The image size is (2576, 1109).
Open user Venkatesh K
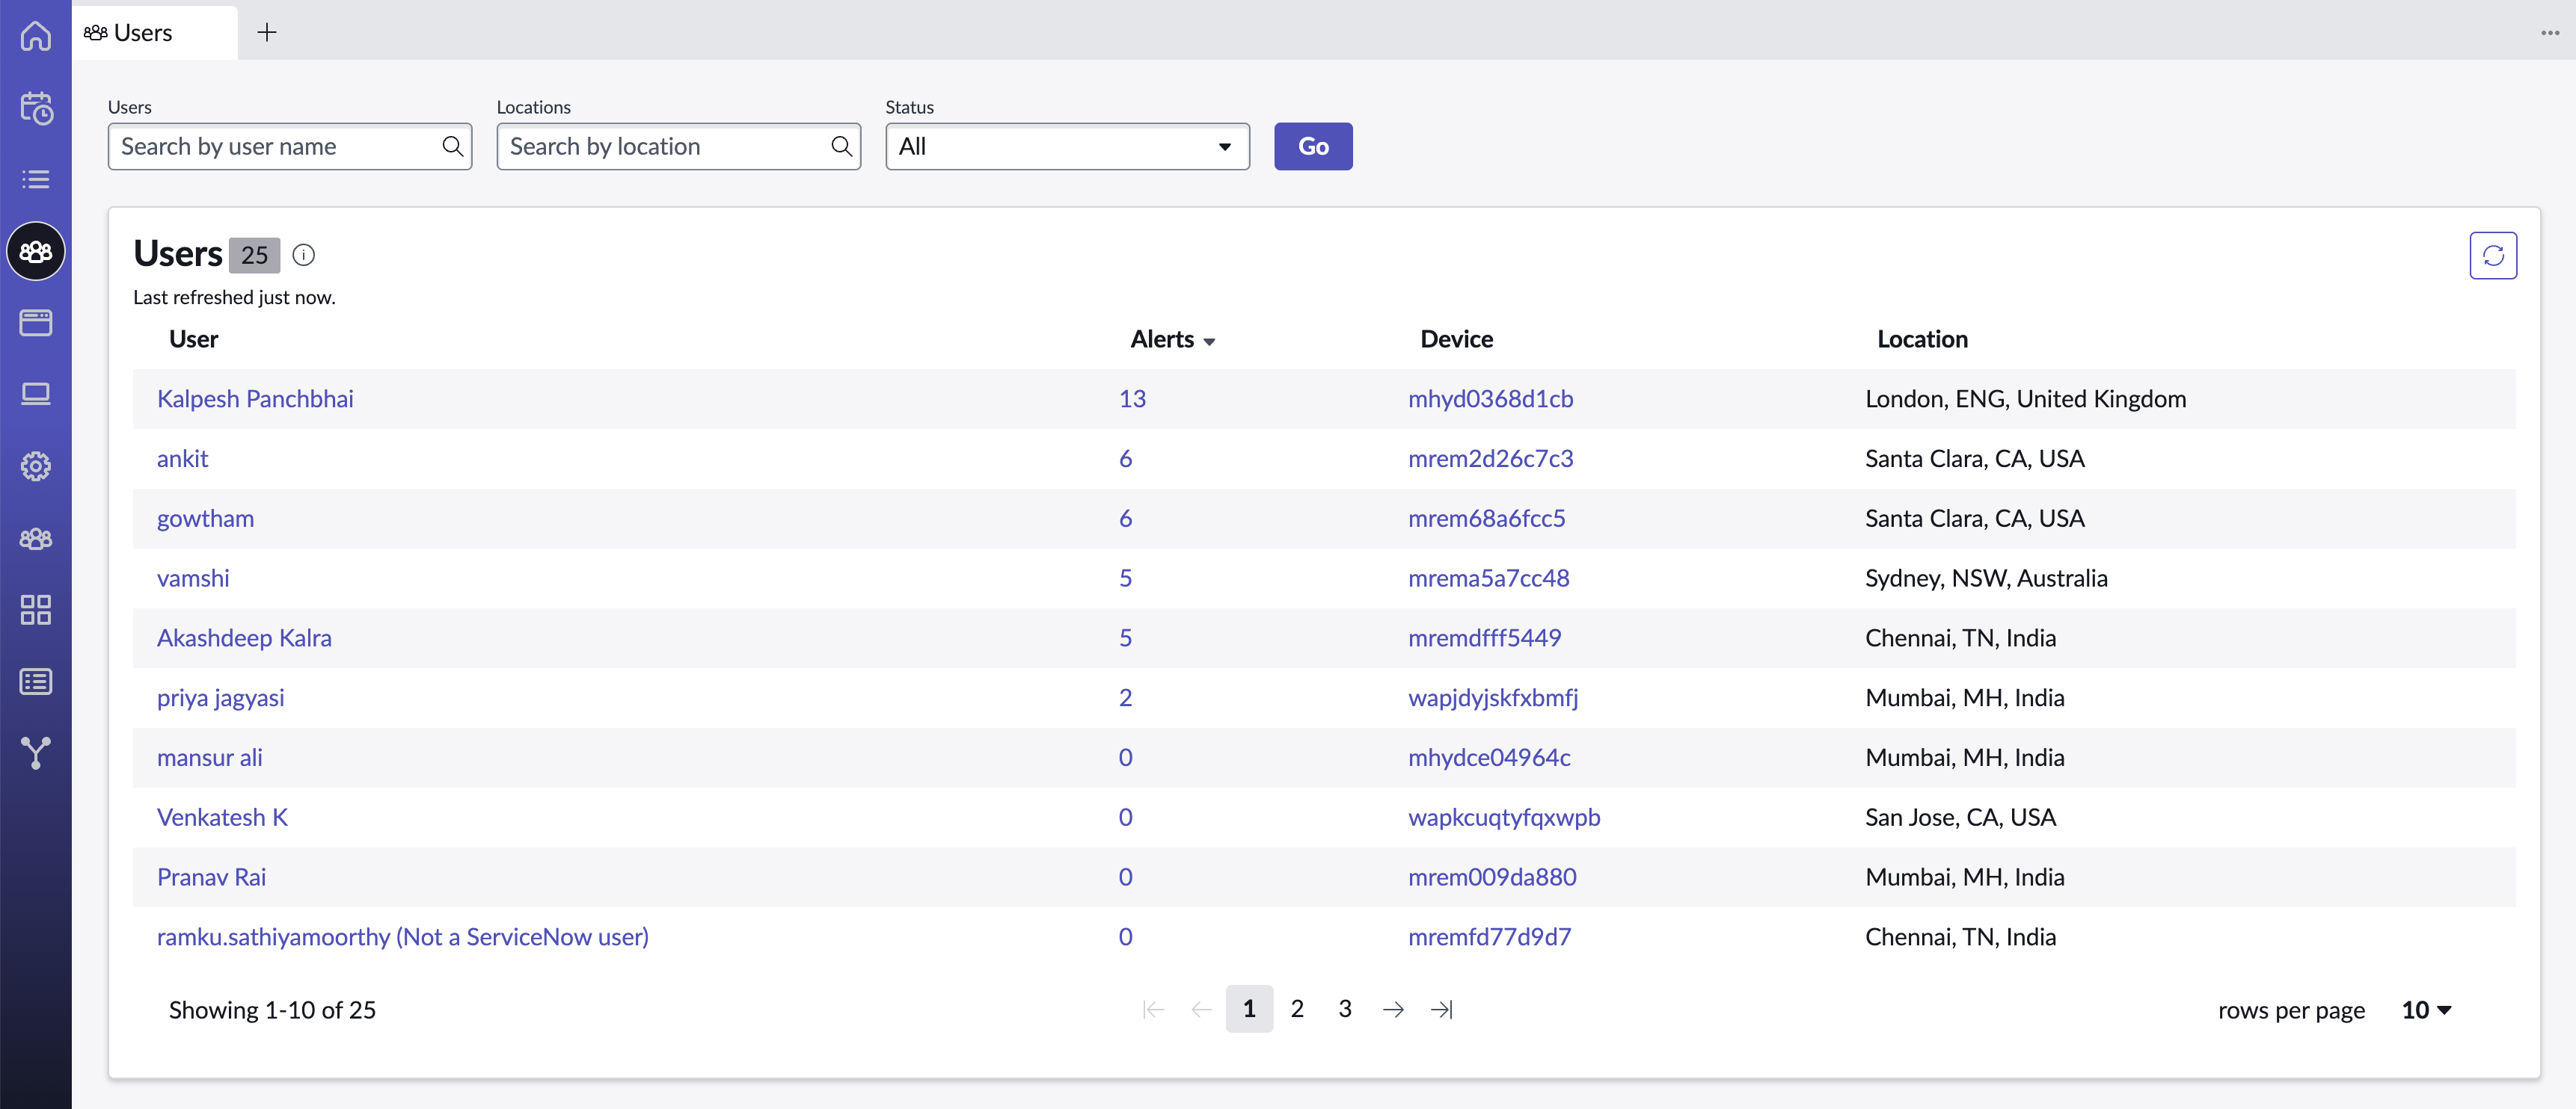pyautogui.click(x=222, y=818)
